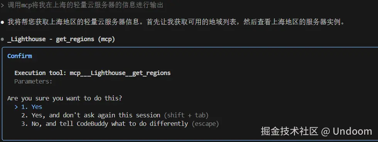Click "Are you sure you want to do this?"
The height and width of the screenshot is (142, 378).
pos(65,98)
